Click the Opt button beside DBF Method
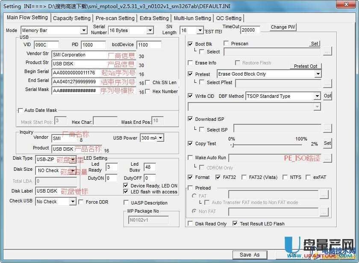Viewport: 359px width, 263px height. [x=327, y=96]
